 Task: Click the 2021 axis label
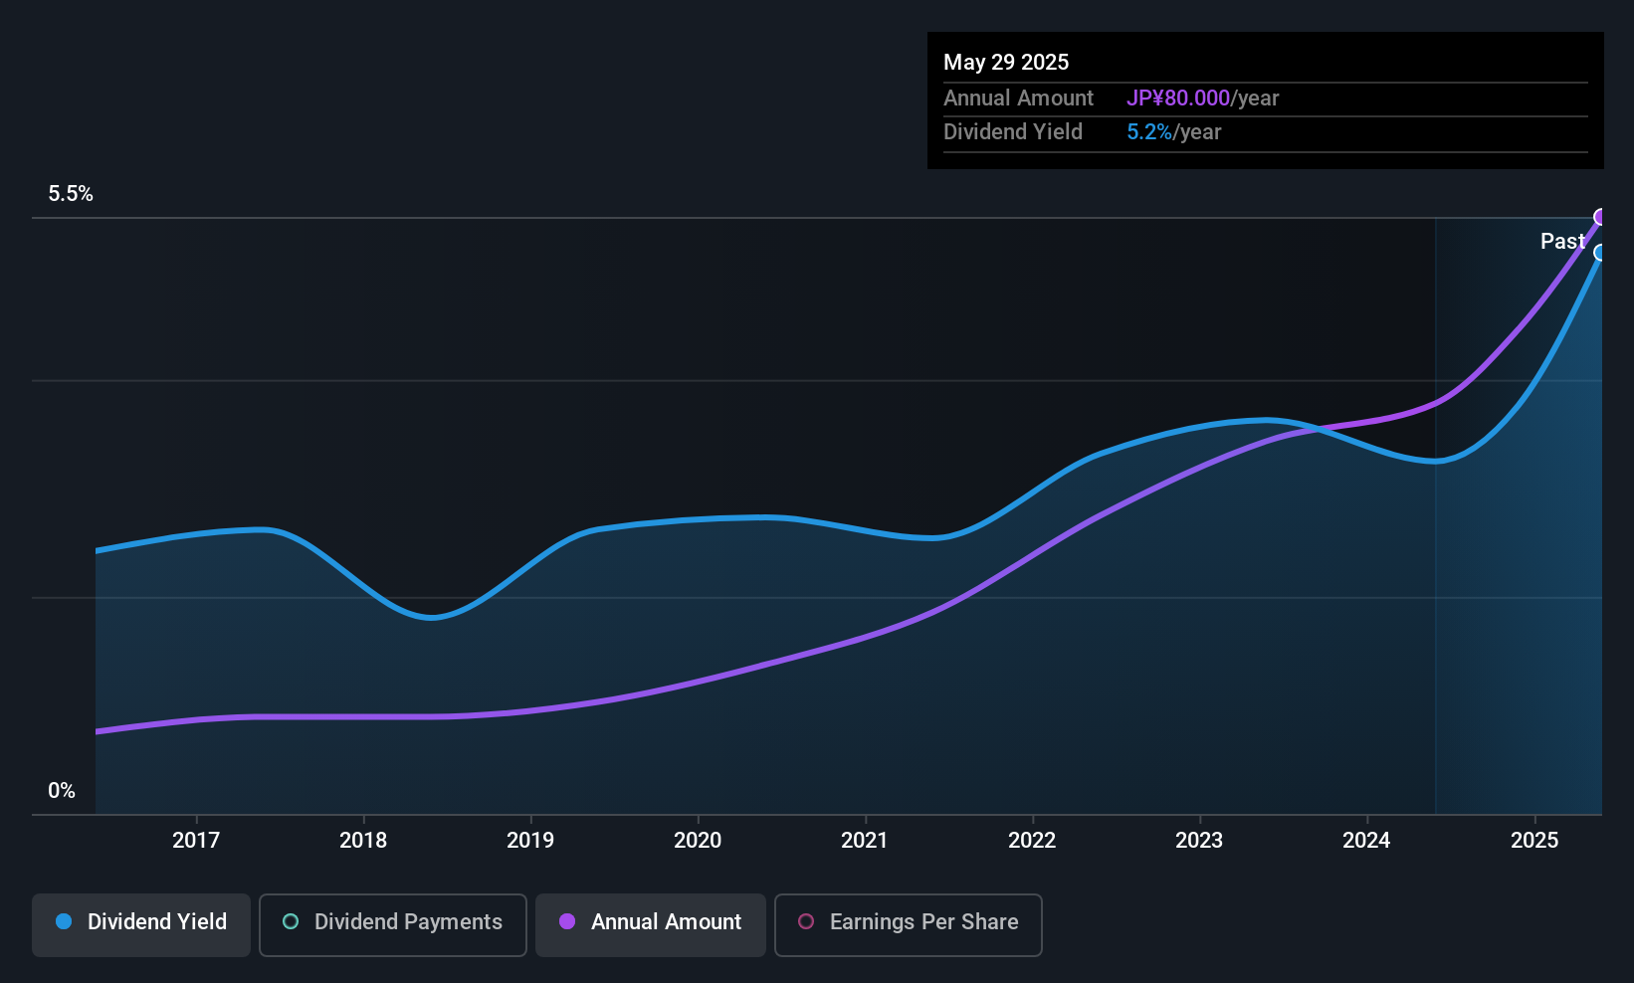click(865, 840)
